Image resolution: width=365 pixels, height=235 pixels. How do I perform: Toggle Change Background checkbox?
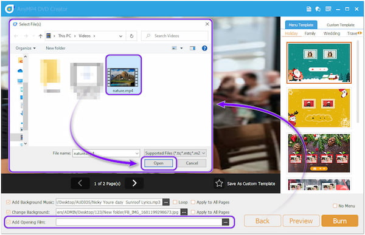[8, 212]
